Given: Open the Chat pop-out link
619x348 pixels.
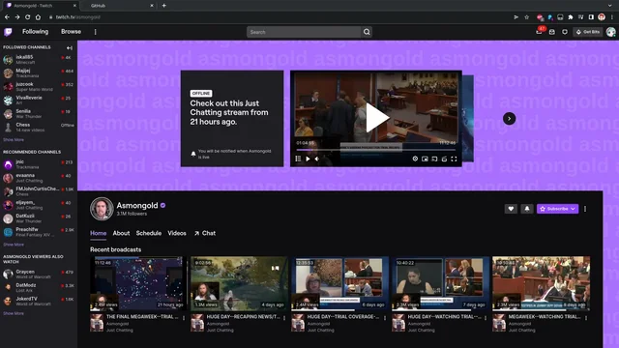Looking at the screenshot, I should click(205, 233).
